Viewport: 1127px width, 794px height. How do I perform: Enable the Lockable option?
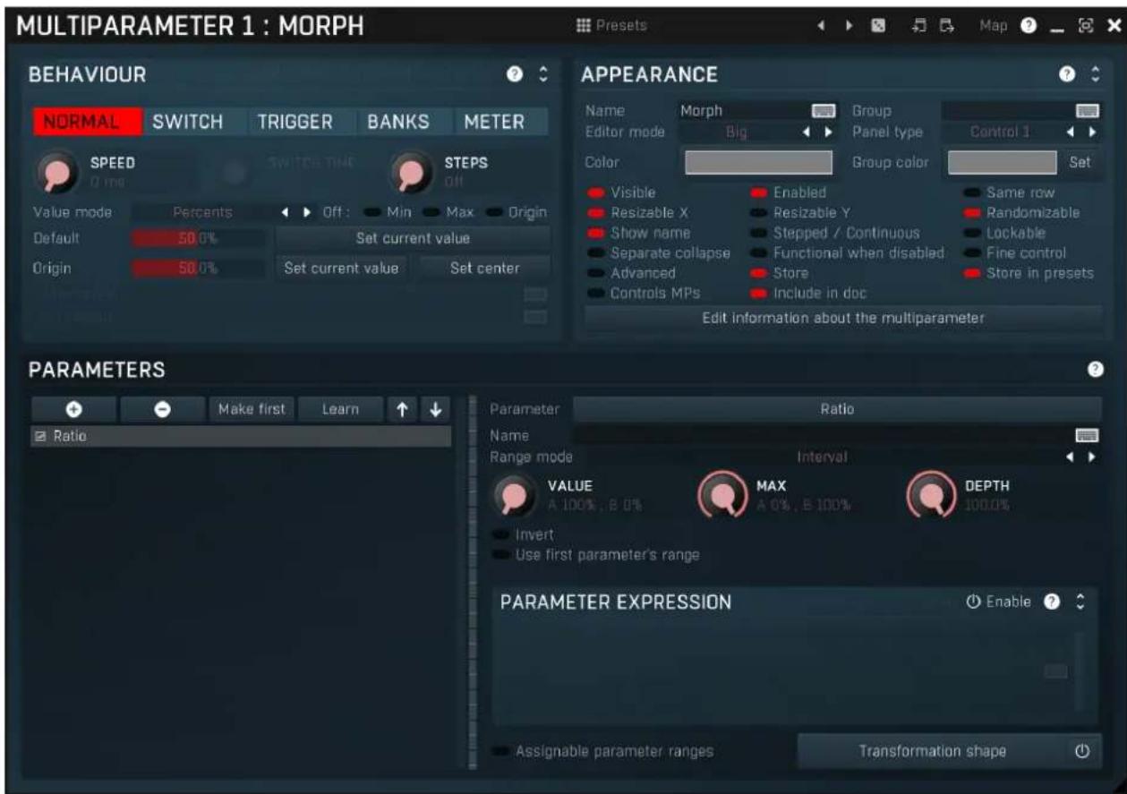tap(1003, 233)
